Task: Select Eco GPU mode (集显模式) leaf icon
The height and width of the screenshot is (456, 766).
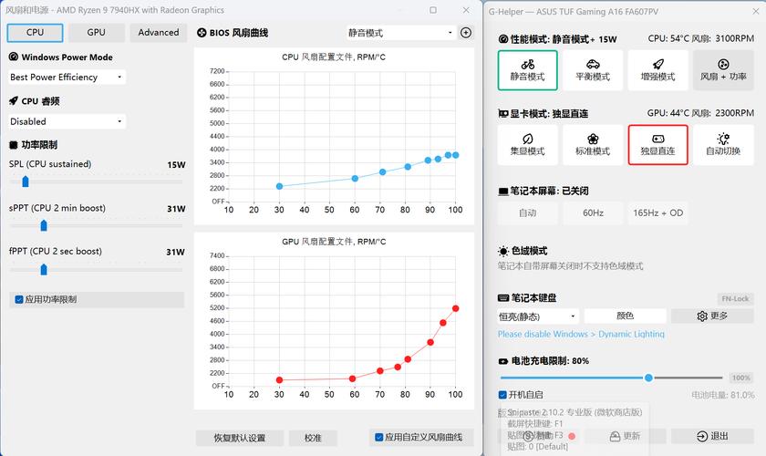Action: [527, 143]
